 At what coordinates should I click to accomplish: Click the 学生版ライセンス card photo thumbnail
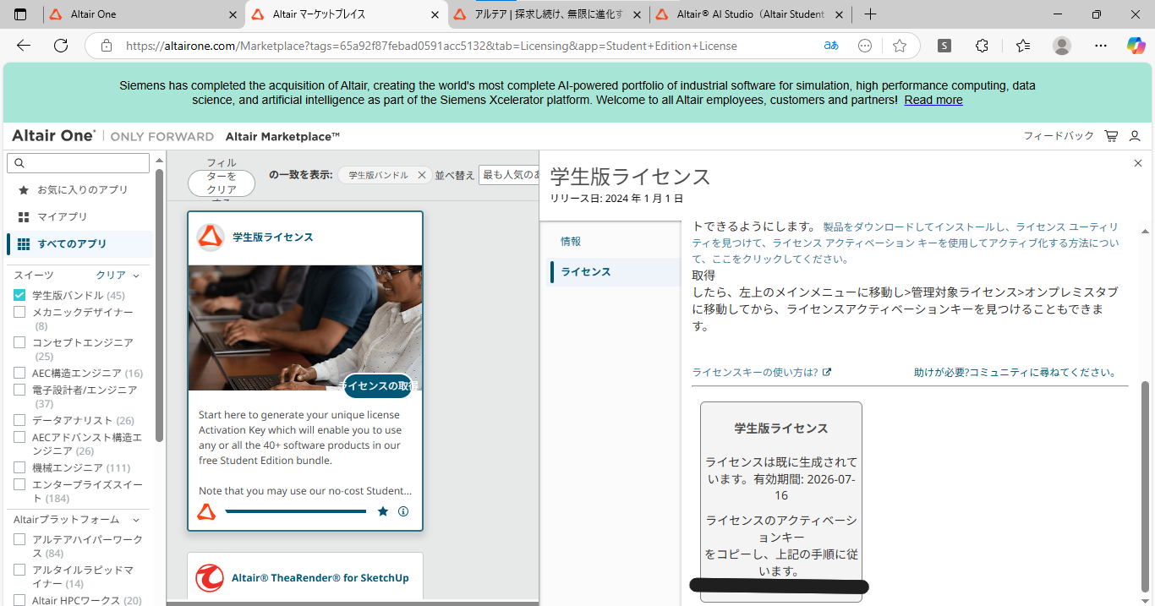pyautogui.click(x=304, y=328)
